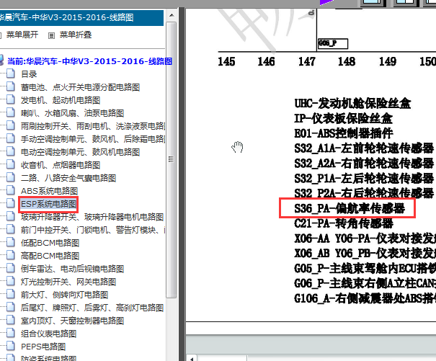The image size is (436, 361).
Task: Select the ESP系统电路图 entry
Action: (x=48, y=204)
